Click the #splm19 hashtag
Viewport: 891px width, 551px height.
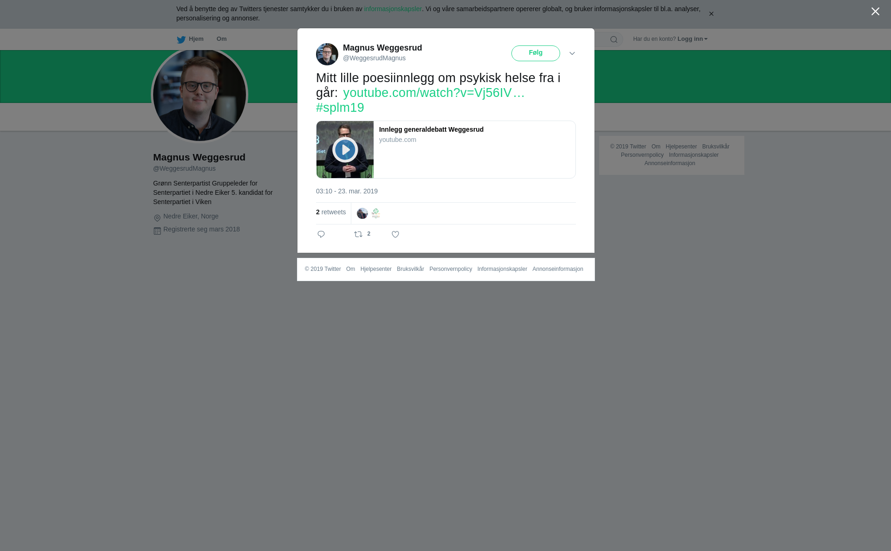click(x=340, y=108)
